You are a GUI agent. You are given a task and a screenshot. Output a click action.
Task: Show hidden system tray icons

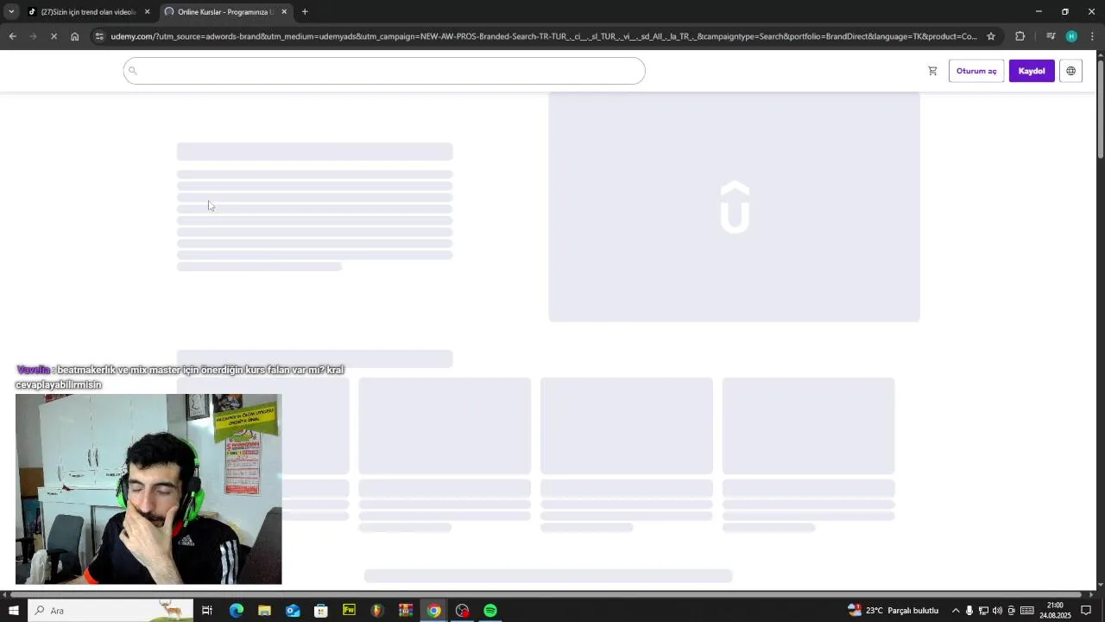tap(956, 611)
